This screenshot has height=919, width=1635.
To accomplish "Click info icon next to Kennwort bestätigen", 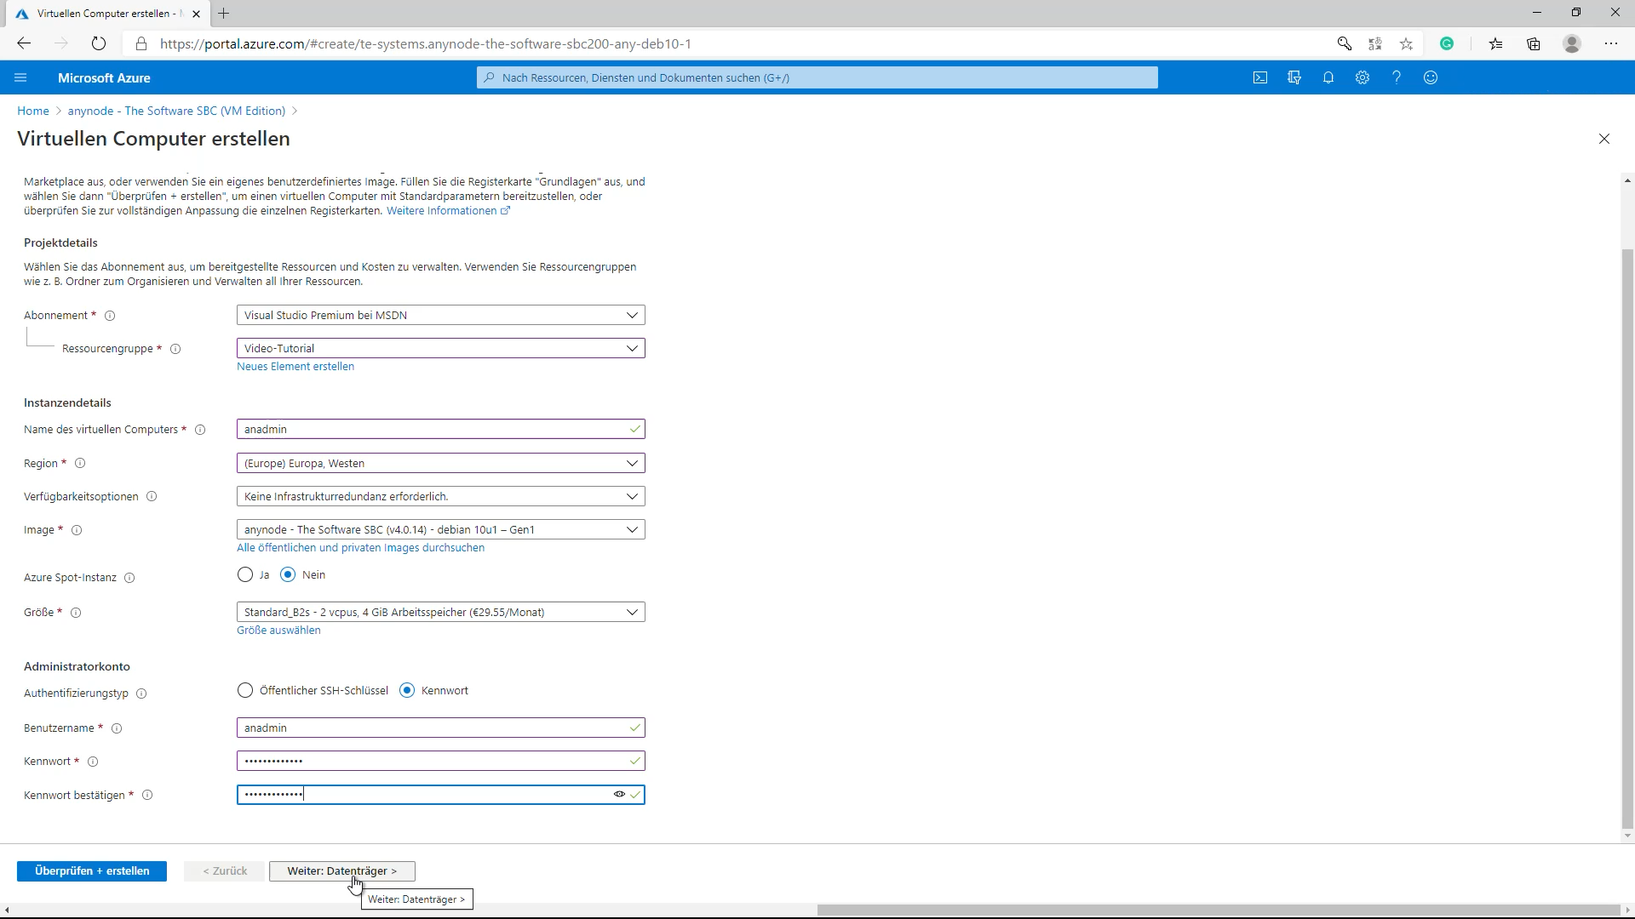I will [147, 796].
